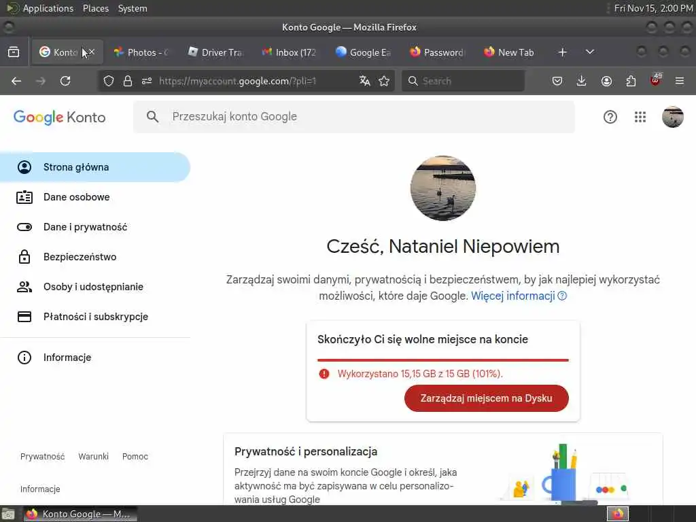The image size is (696, 522).
Task: Click the forward navigation arrow
Action: click(40, 81)
